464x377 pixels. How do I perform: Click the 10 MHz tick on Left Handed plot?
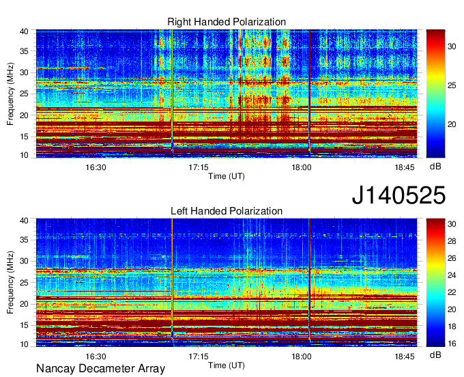(24, 344)
